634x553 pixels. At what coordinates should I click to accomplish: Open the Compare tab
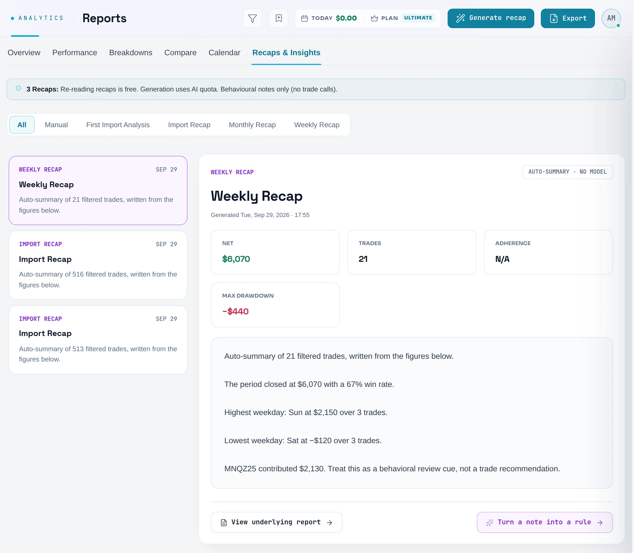pos(180,53)
